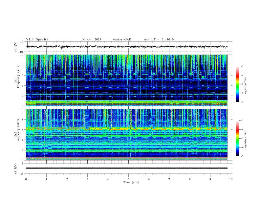Click the ch.1 color bar 'log(PSD)(V²/Hz)' label
This screenshot has height=201, width=260.
point(246,86)
